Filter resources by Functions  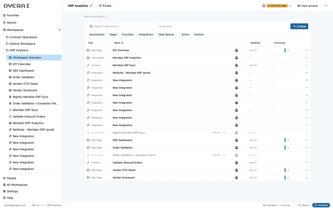(128, 34)
